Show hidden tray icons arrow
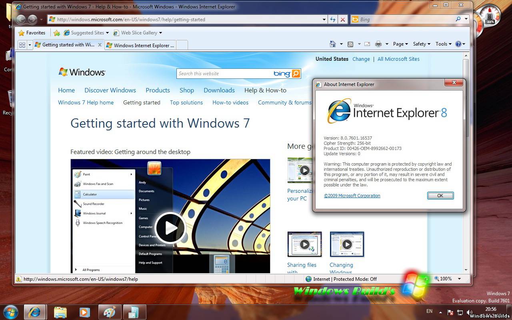 (441, 312)
